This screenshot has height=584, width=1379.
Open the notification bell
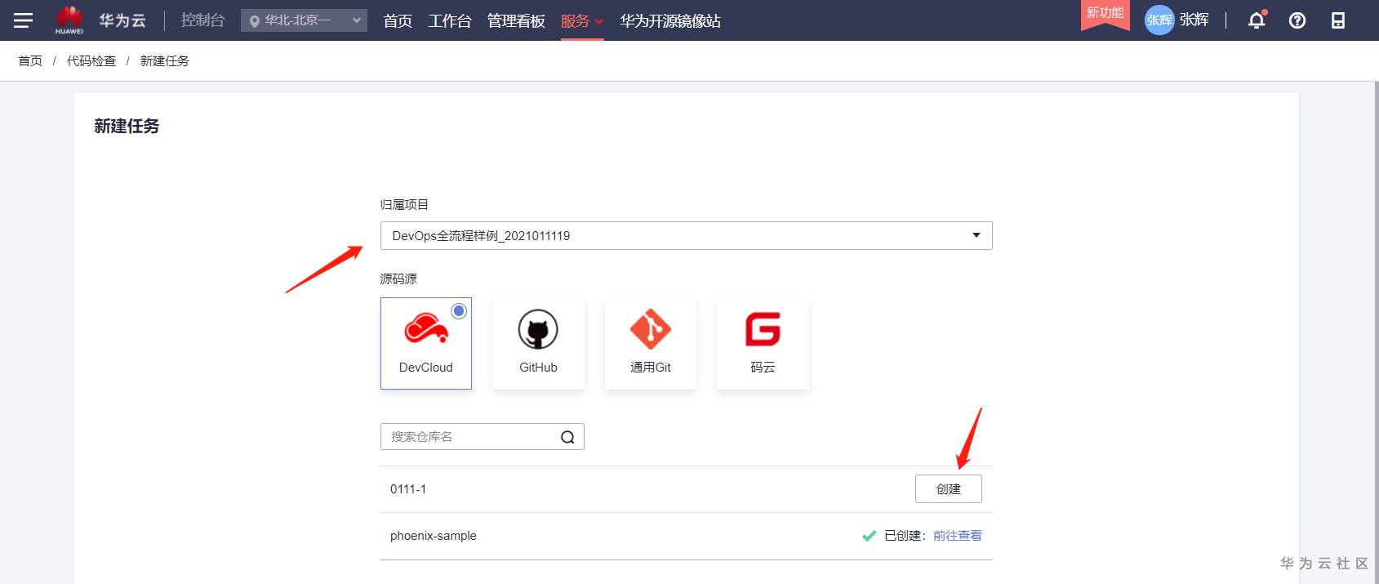point(1257,20)
